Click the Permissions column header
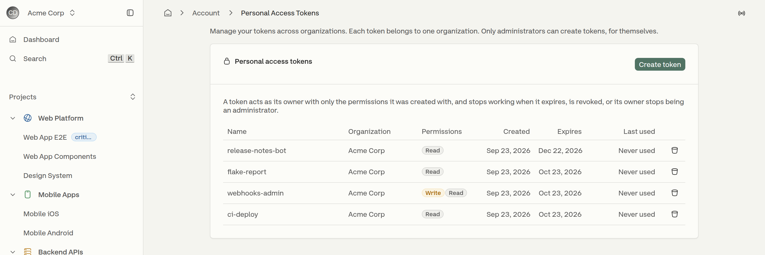 [x=441, y=131]
